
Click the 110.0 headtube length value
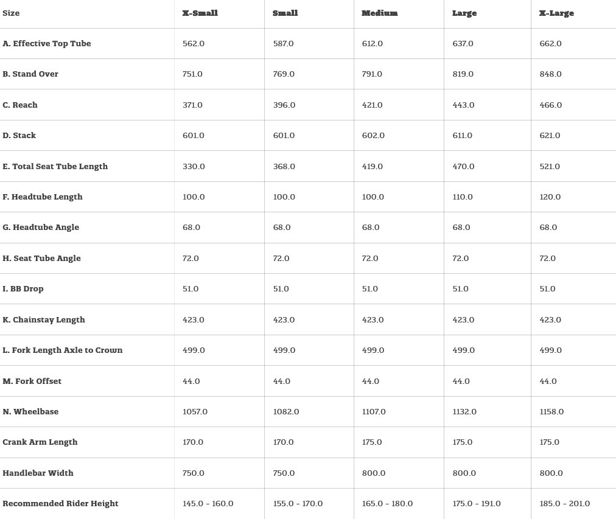point(463,197)
